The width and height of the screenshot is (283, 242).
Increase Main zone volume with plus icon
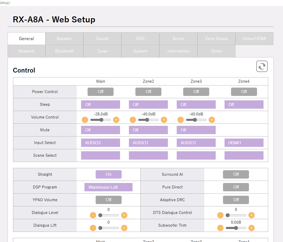pos(116,120)
